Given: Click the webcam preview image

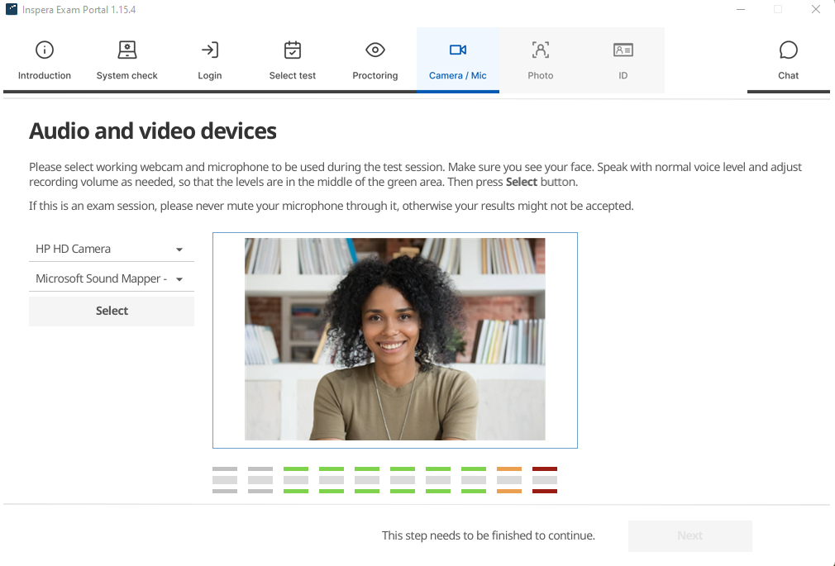Looking at the screenshot, I should click(x=394, y=339).
